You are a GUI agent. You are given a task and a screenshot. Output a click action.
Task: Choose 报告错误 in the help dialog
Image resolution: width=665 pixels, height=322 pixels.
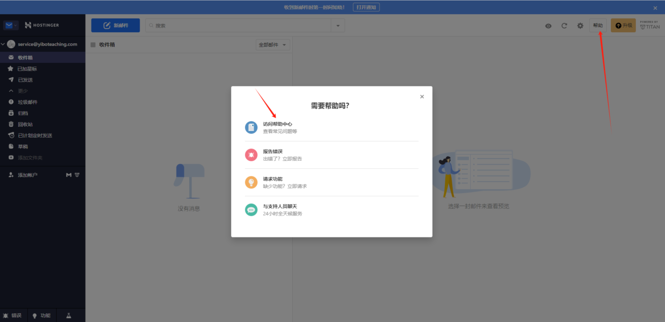pos(331,155)
